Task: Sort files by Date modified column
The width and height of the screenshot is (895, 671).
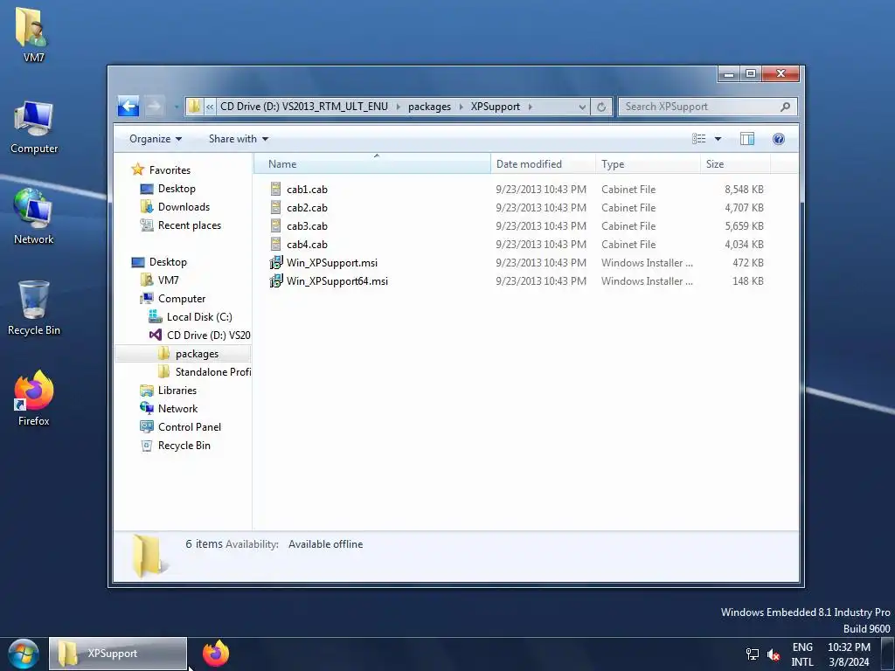Action: coord(543,163)
